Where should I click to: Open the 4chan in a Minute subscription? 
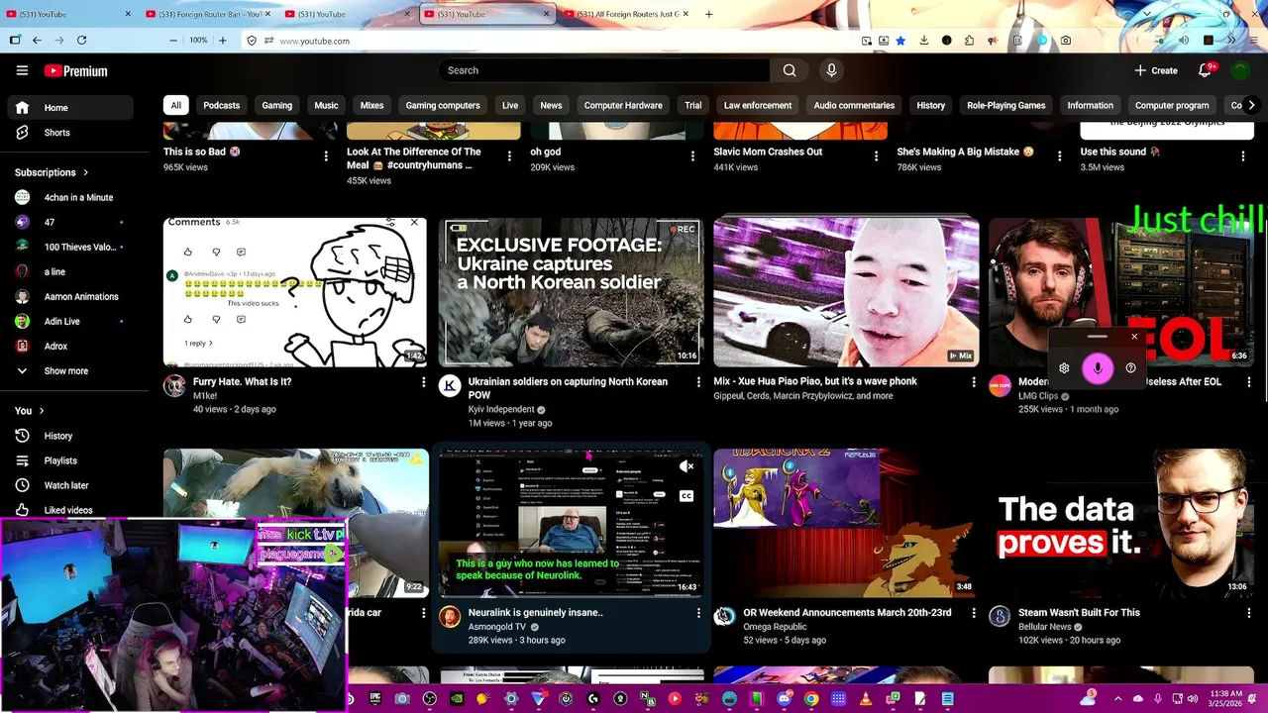click(x=69, y=197)
